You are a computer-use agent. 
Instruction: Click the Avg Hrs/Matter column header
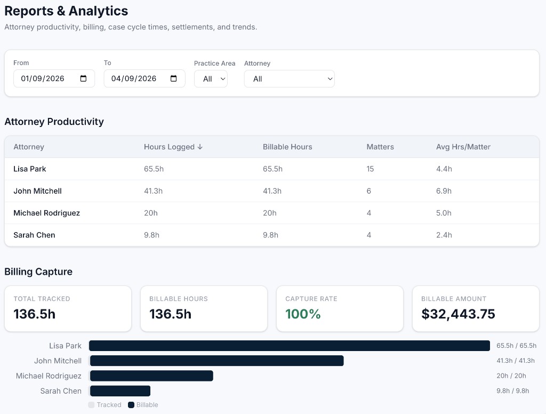coord(463,147)
